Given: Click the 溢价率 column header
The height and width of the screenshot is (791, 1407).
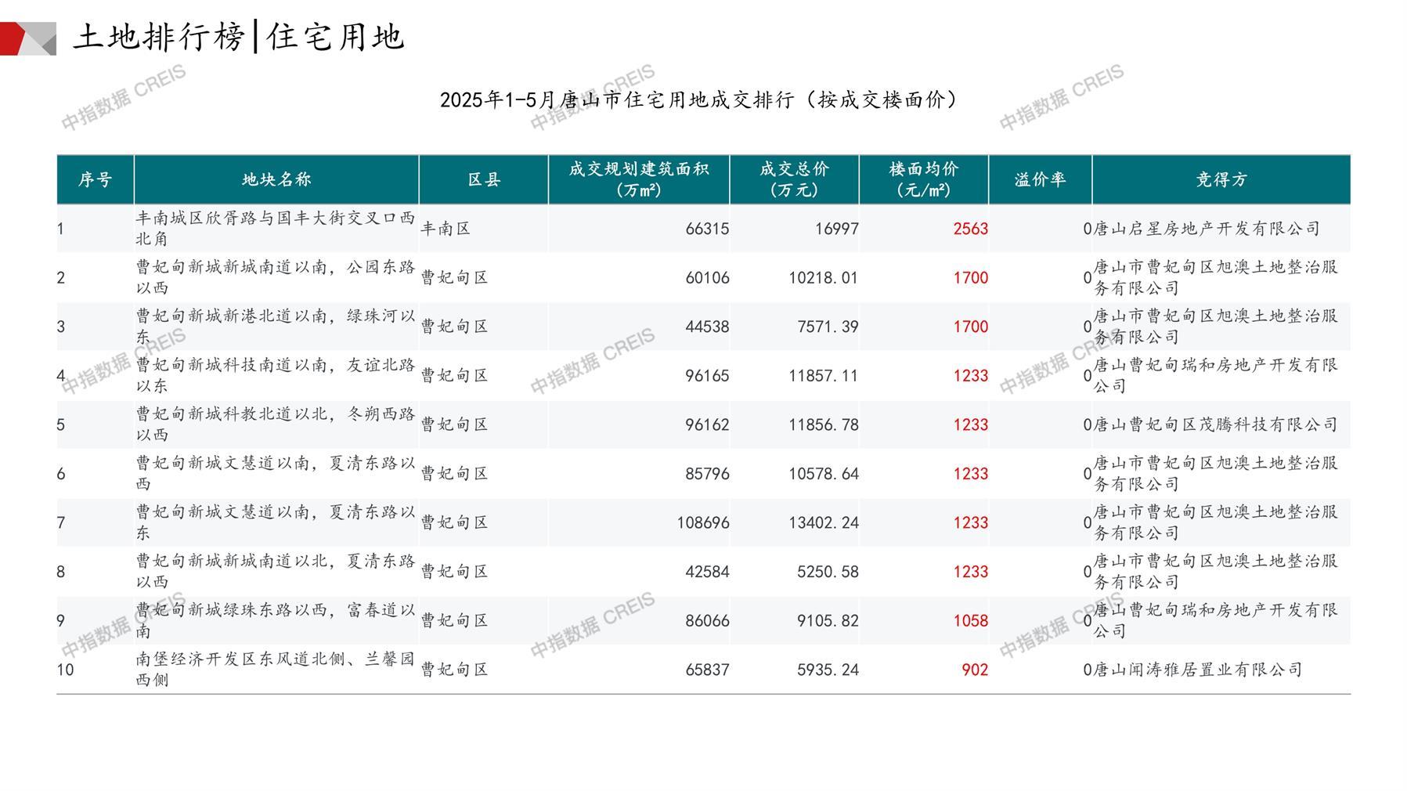Looking at the screenshot, I should click(1040, 179).
